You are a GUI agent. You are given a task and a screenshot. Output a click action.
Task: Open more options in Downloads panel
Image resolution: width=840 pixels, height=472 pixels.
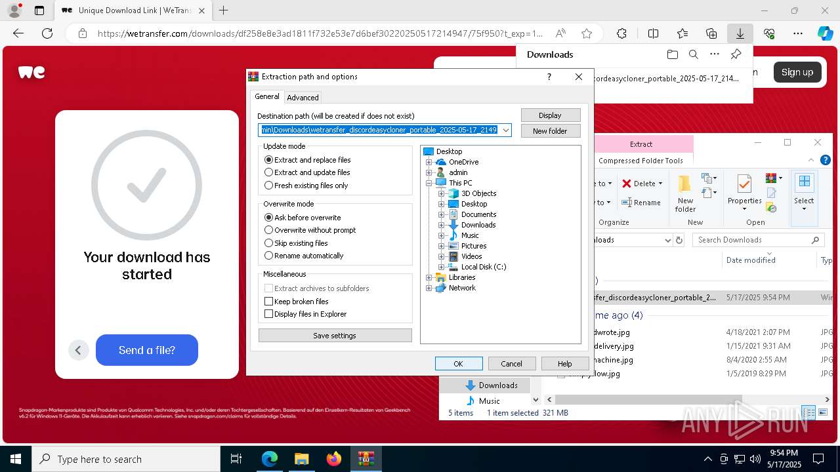(x=715, y=54)
